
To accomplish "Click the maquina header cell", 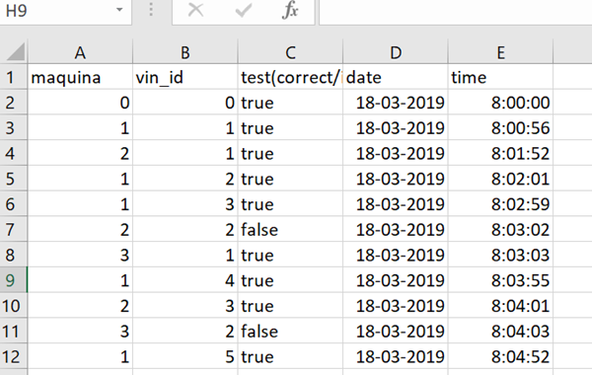I will [x=80, y=77].
